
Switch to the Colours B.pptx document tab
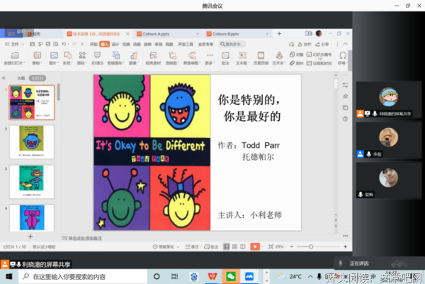pos(237,34)
